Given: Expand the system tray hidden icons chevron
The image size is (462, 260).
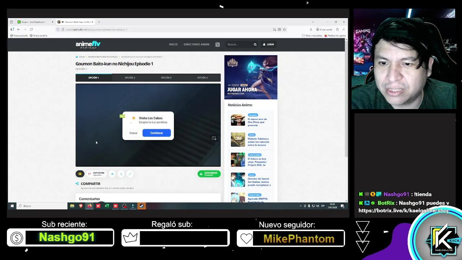Looking at the screenshot, I should point(300,206).
